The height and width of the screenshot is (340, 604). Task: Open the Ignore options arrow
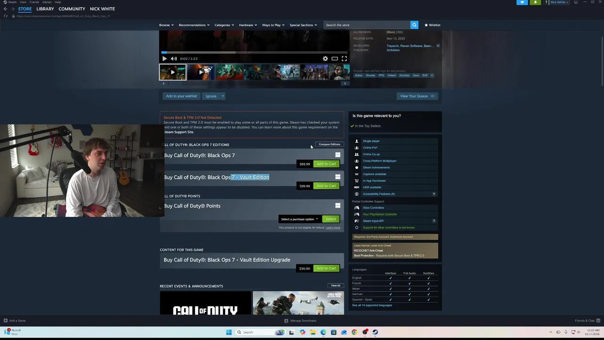(223, 96)
